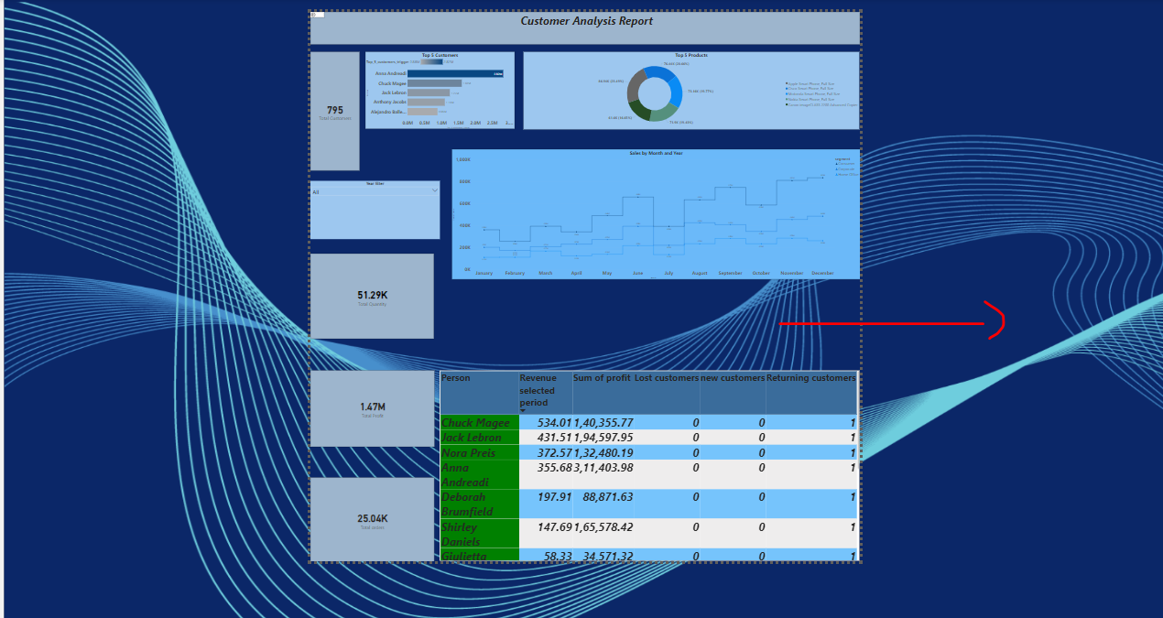Select the 1.47M Total Profit card
Image resolution: width=1163 pixels, height=618 pixels.
tap(372, 408)
